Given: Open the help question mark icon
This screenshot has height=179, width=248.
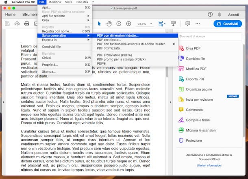Looking at the screenshot, I should [210, 15].
